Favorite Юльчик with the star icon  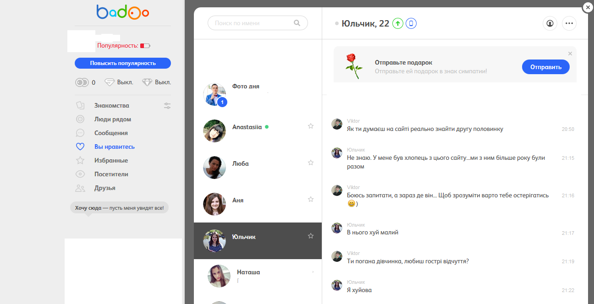coord(311,236)
